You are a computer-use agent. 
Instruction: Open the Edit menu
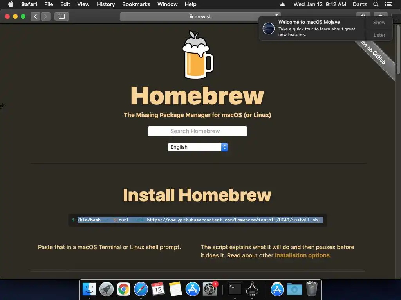[x=65, y=4]
